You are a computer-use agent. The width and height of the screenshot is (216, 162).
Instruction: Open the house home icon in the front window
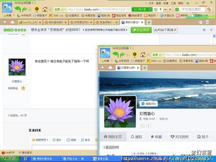(143, 55)
